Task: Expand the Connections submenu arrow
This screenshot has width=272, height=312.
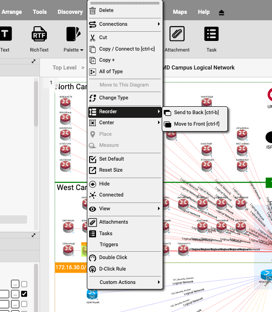Action: [159, 24]
